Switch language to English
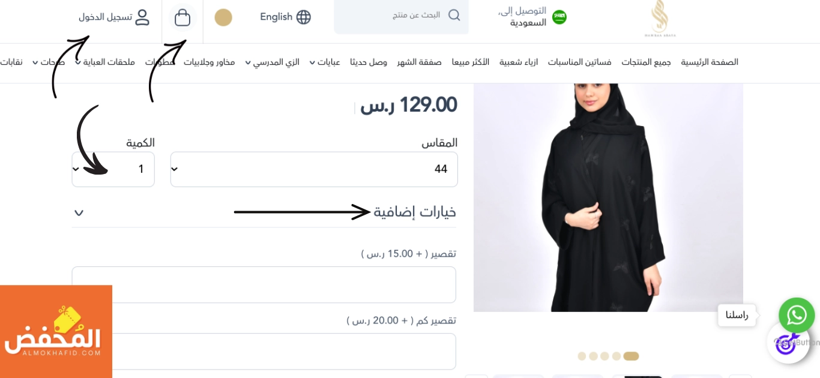The width and height of the screenshot is (820, 378). click(x=276, y=17)
